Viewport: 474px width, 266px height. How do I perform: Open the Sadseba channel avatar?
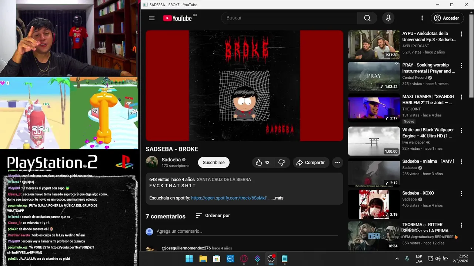click(x=152, y=162)
